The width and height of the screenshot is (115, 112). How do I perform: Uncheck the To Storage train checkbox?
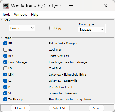pyautogui.click(x=5, y=100)
